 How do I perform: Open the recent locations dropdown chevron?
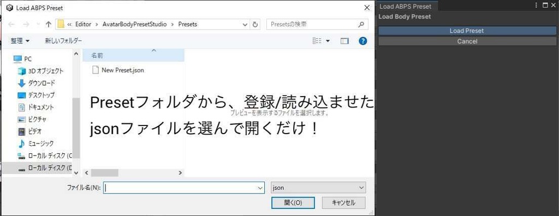click(x=38, y=25)
